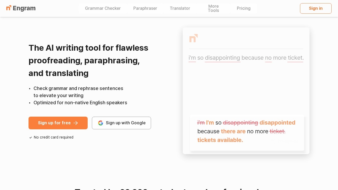338x190 pixels.
Task: Open the Translator tool
Action: pos(180,8)
